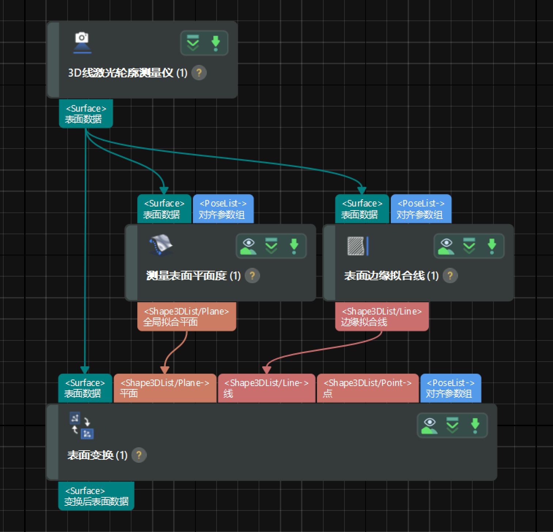Open help for 3D线激光轮廓测量仪 (1)

click(199, 73)
